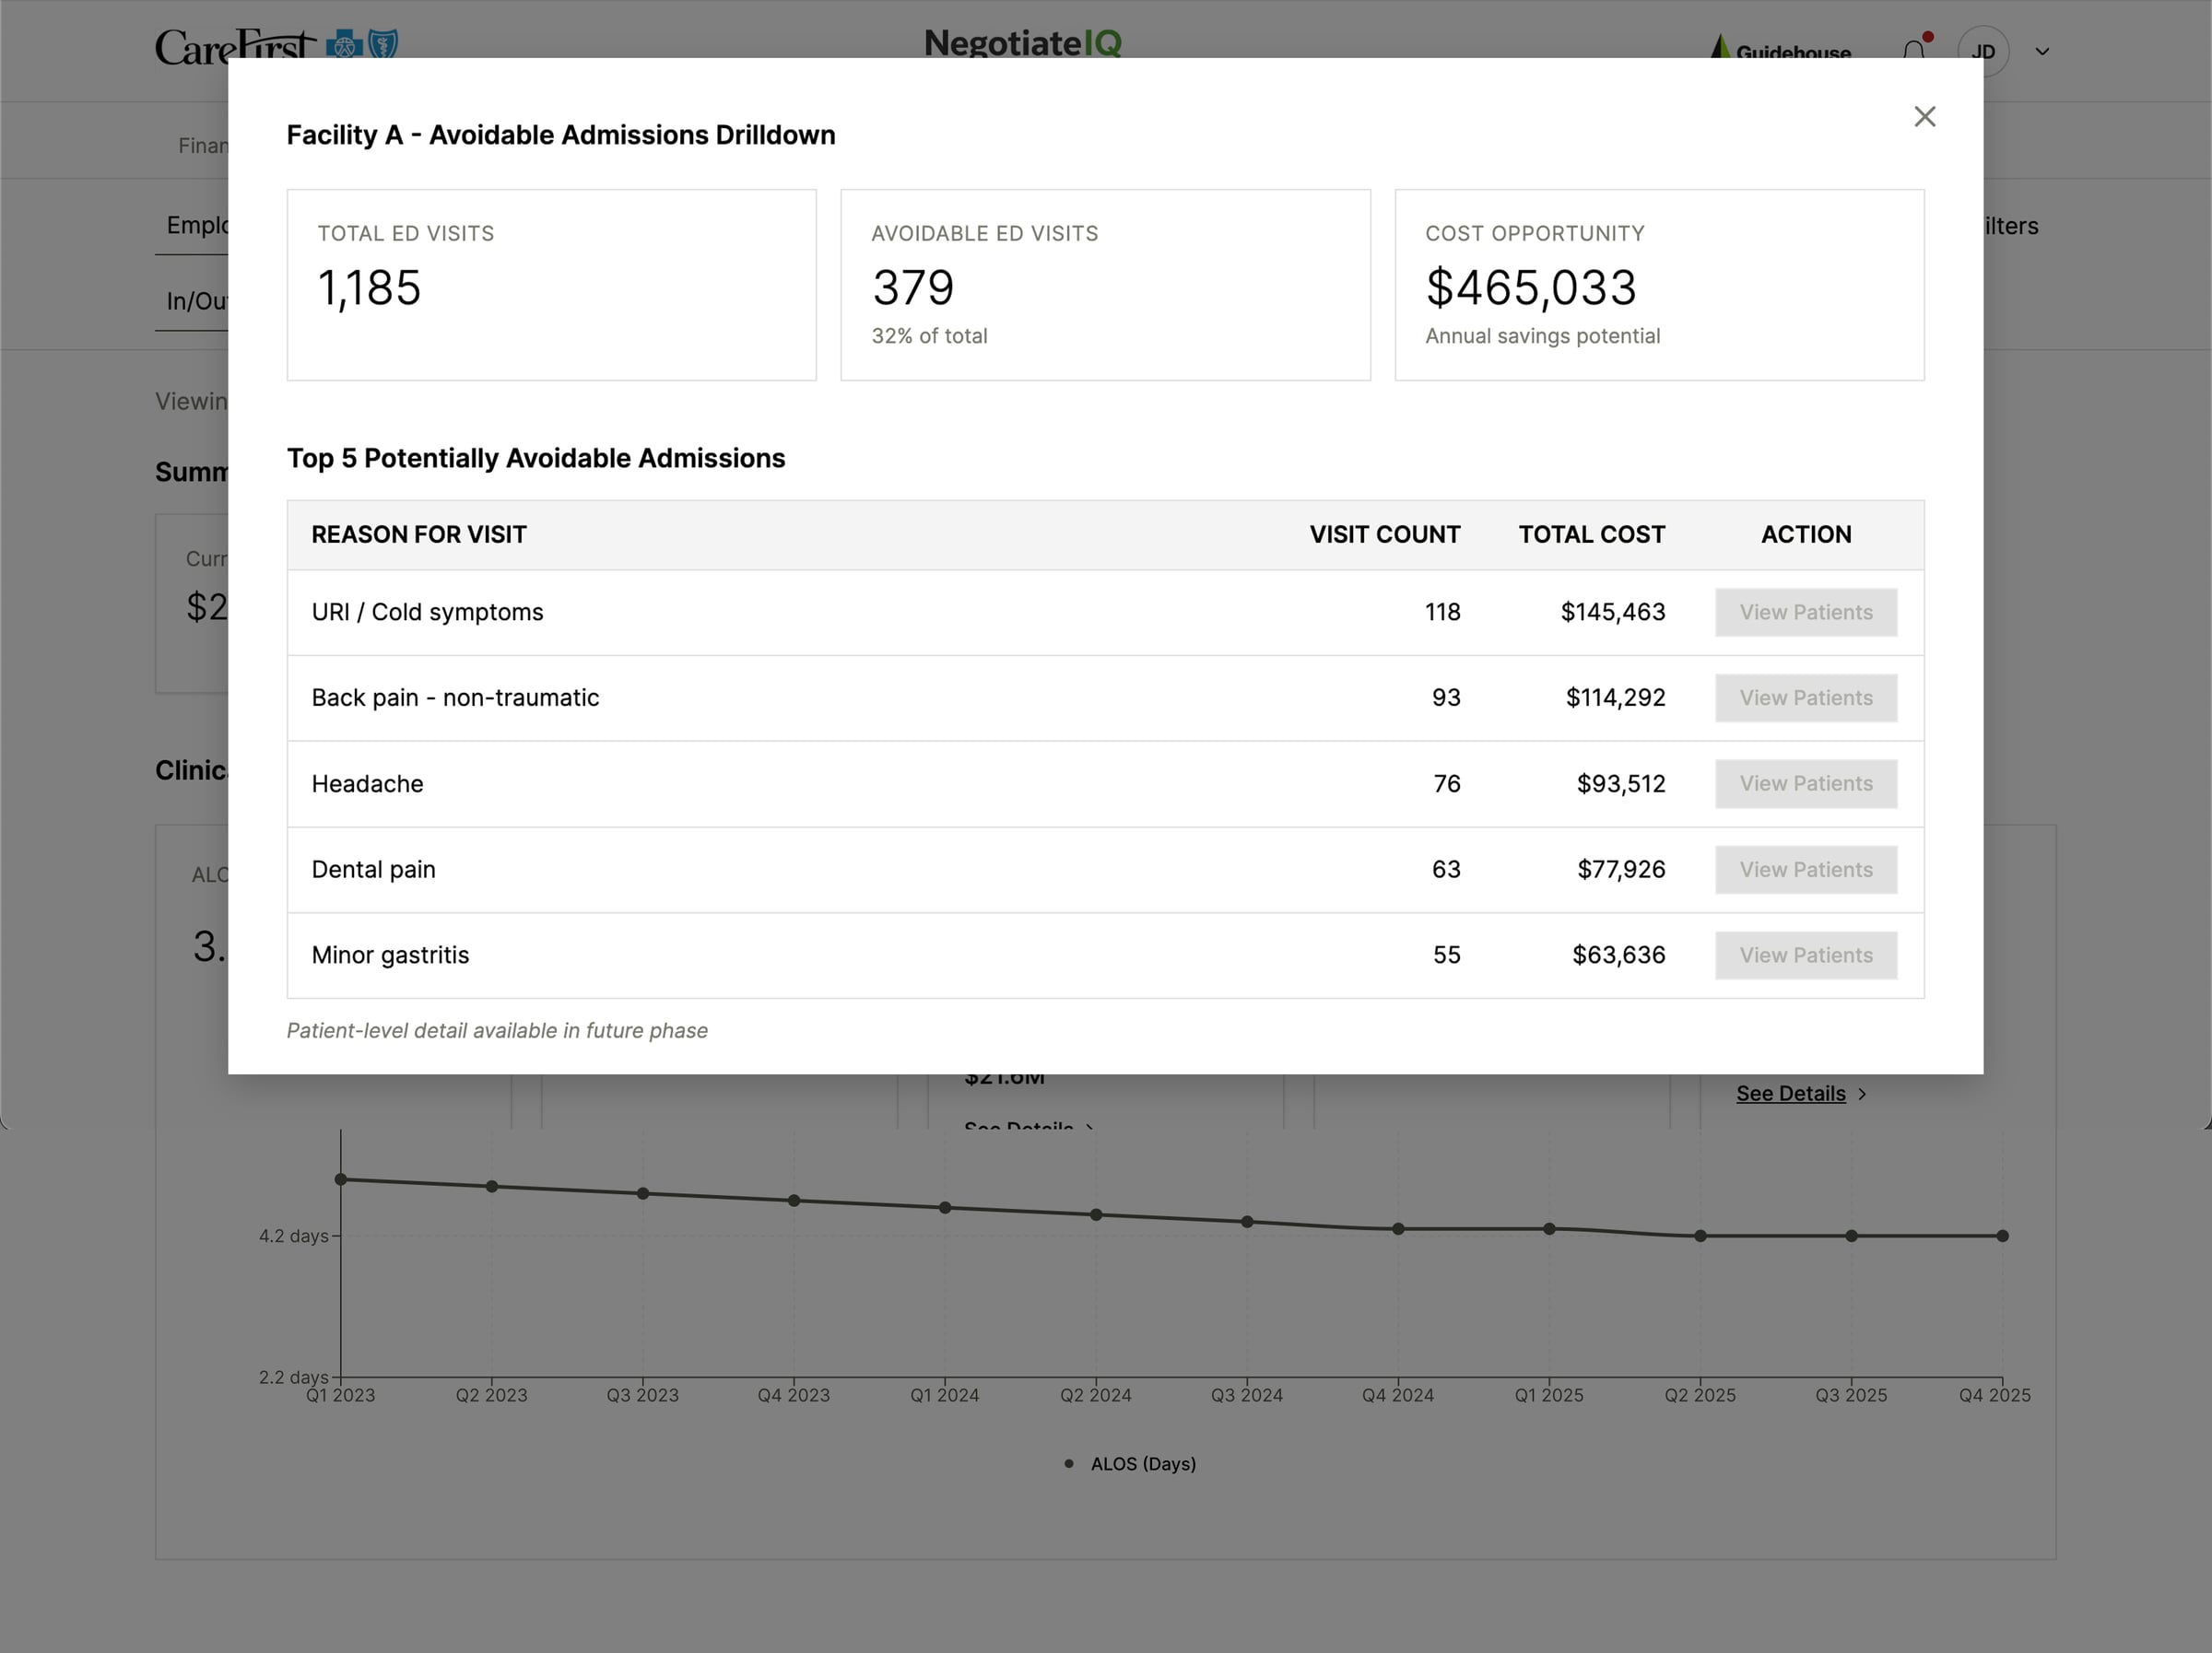The width and height of the screenshot is (2212, 1653).
Task: Click the Q1 2023 ALOS data point
Action: tap(341, 1180)
